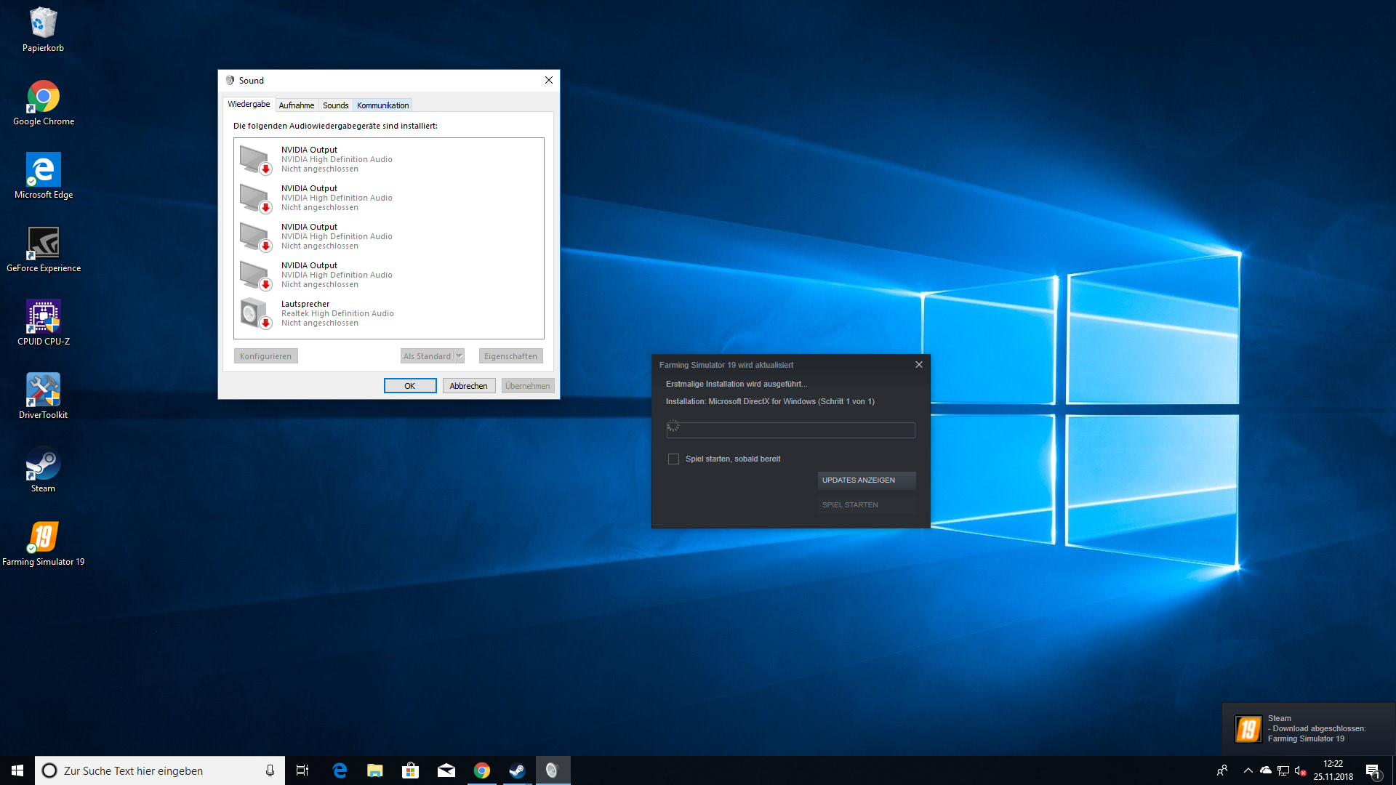1396x785 pixels.
Task: Click the Farming Simulator 19 notification thumbnail
Action: [x=1248, y=729]
